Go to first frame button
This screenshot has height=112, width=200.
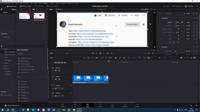click(93, 53)
